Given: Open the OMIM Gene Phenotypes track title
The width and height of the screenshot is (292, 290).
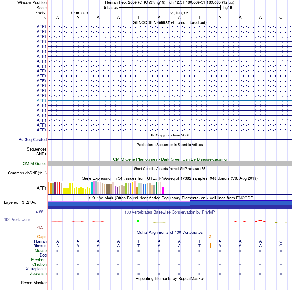Looking at the screenshot, I should coord(170,159).
